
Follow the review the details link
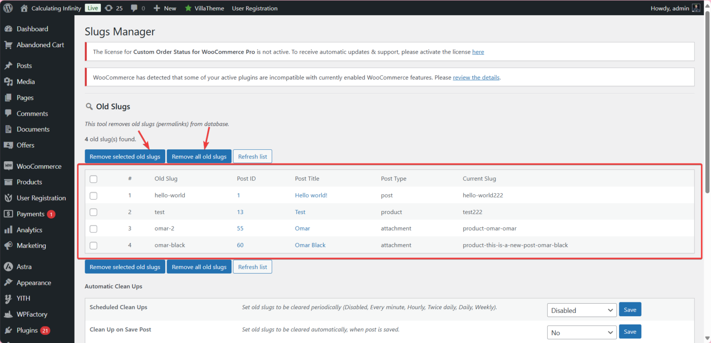(x=476, y=77)
